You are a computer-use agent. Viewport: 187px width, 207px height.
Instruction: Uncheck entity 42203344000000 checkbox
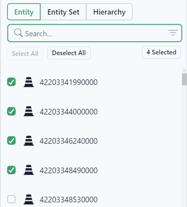click(12, 111)
